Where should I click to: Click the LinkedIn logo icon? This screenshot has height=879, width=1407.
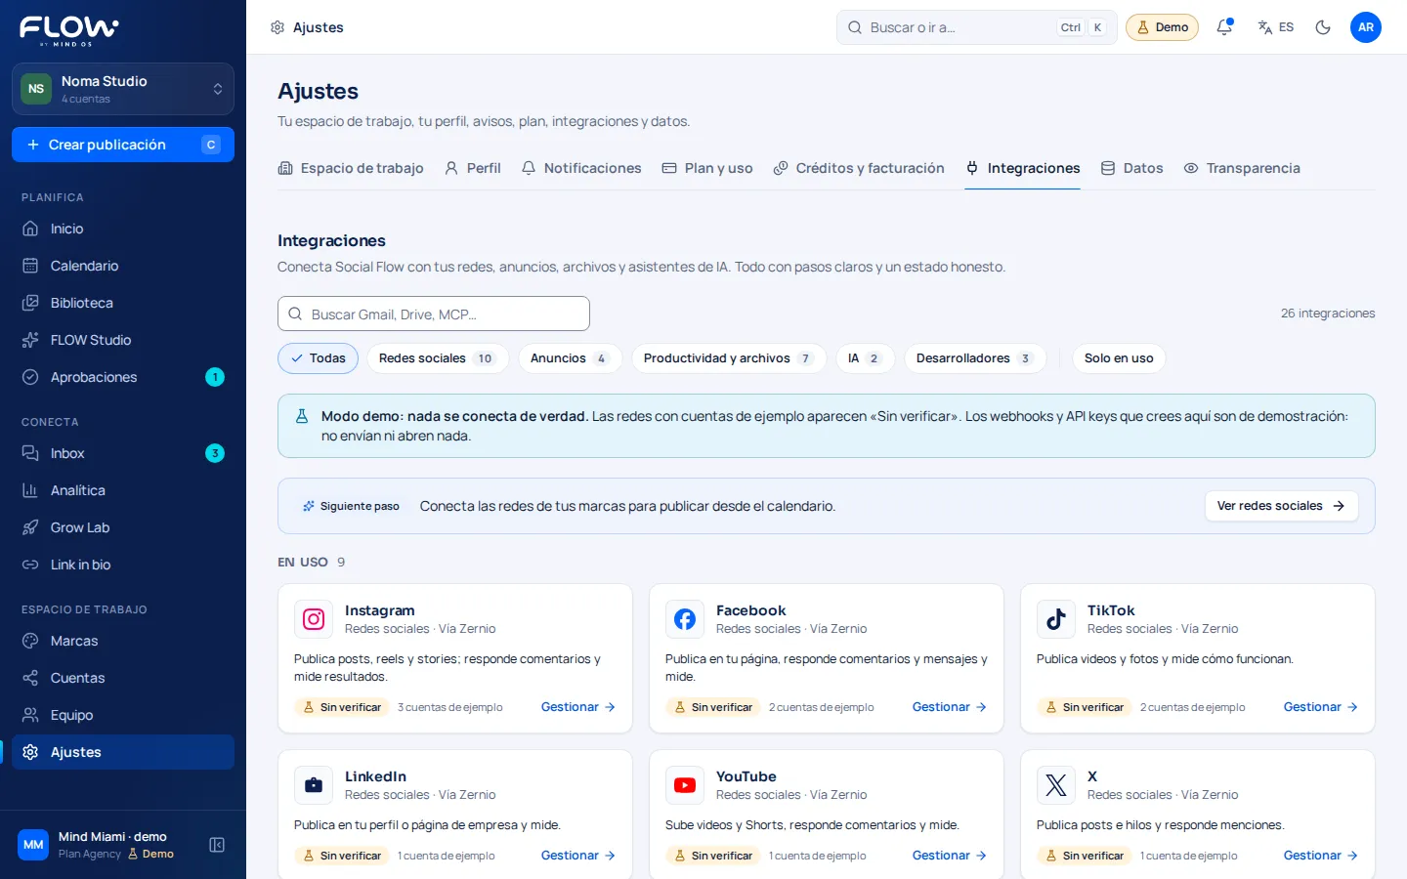click(x=314, y=785)
